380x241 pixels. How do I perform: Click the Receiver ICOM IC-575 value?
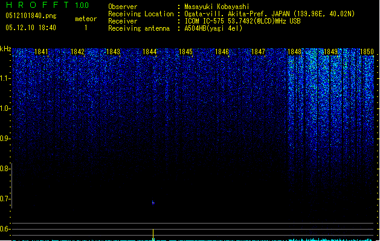tap(243, 21)
